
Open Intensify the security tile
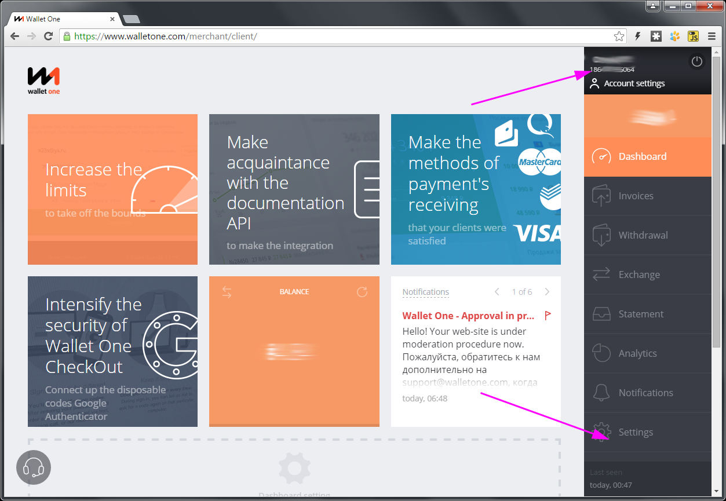112,352
